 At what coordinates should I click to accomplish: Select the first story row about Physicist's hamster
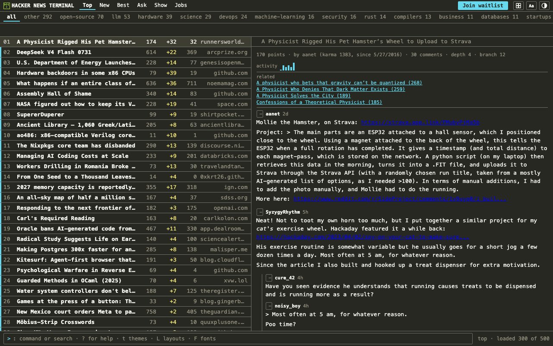pyautogui.click(x=125, y=42)
